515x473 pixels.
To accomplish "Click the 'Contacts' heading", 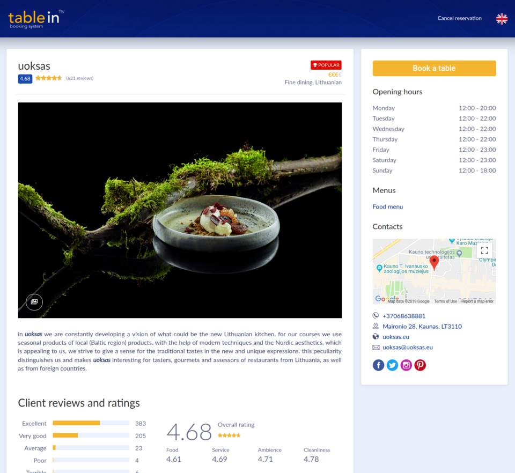I will tap(387, 226).
